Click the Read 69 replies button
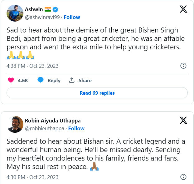 (x=97, y=93)
